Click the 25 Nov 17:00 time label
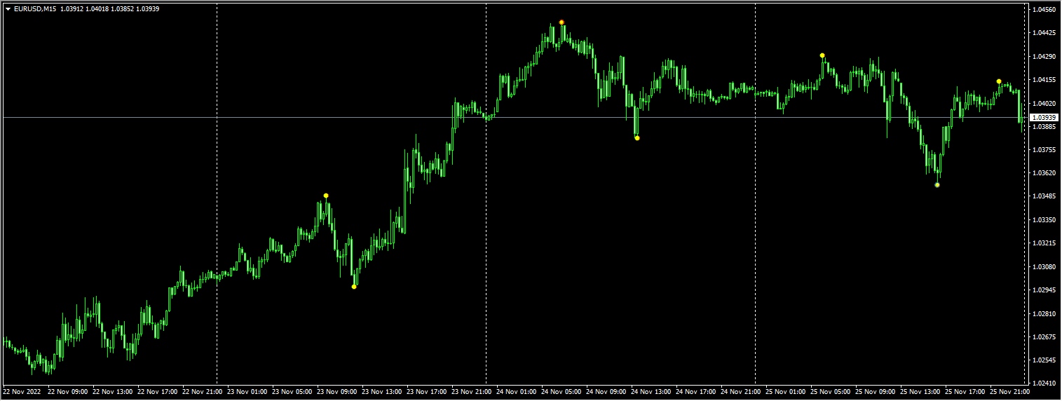 pyautogui.click(x=965, y=392)
